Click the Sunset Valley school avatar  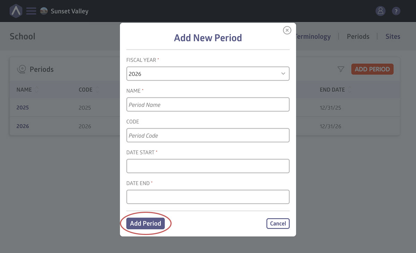click(x=44, y=11)
